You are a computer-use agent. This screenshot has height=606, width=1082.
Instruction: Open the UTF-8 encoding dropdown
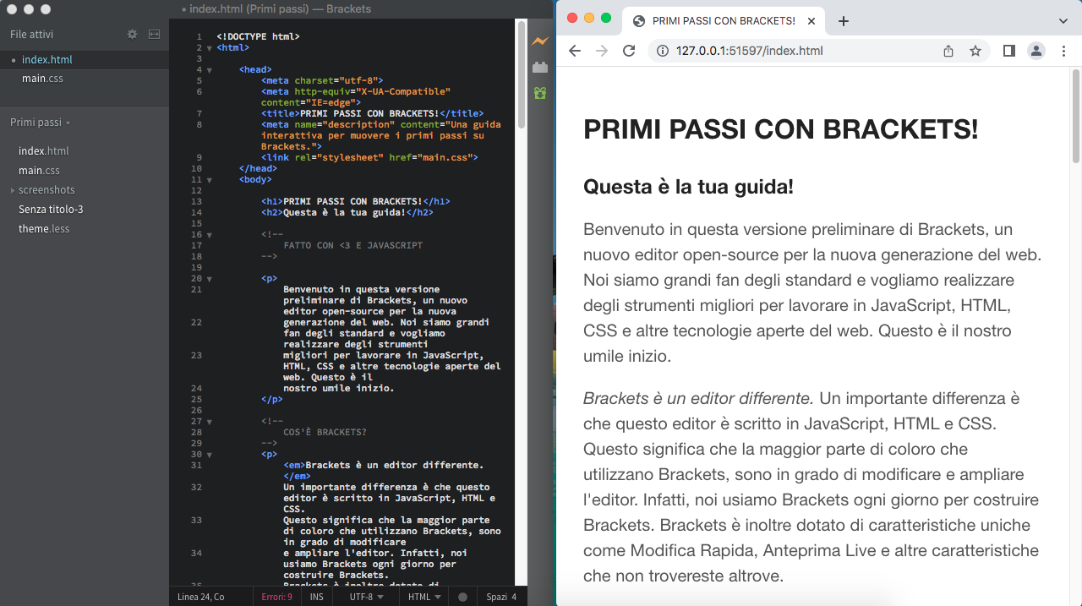click(367, 597)
